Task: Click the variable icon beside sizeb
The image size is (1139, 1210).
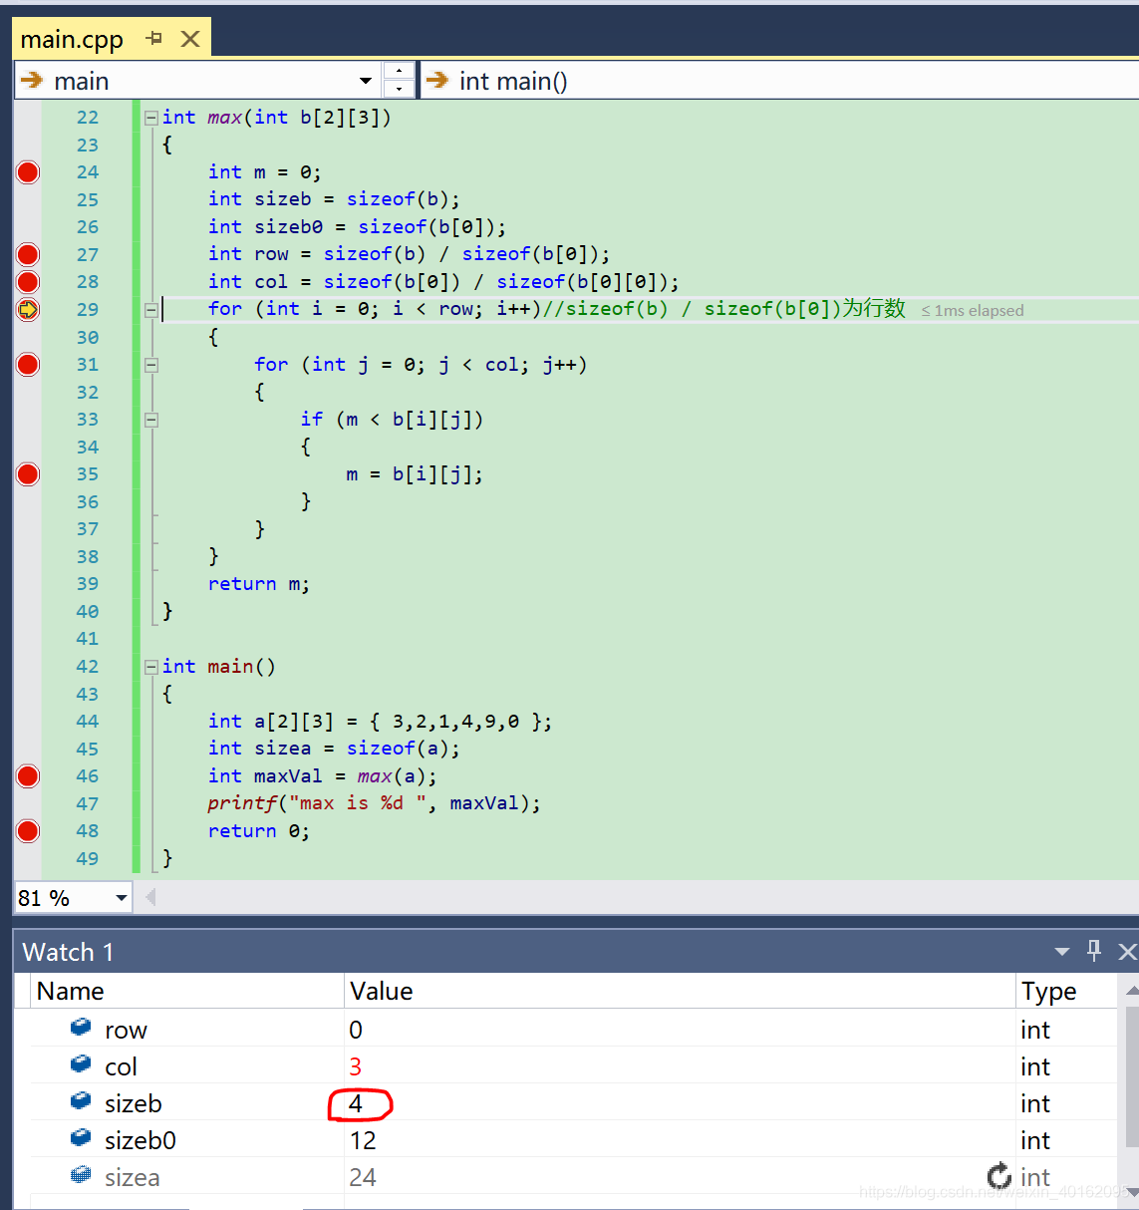Action: point(81,1101)
